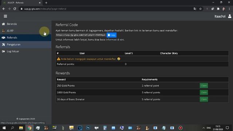
Task: Click the Requirements column header
Action: (150, 79)
